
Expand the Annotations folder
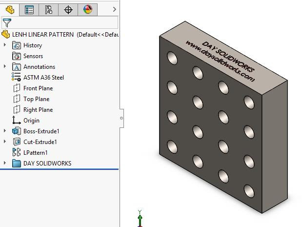point(5,66)
